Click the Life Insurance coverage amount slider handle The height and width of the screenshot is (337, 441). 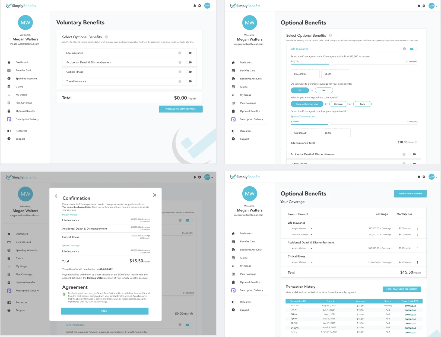(331, 64)
